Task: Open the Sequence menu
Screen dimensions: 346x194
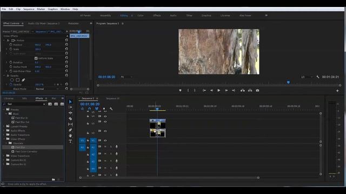Action: pos(29,9)
